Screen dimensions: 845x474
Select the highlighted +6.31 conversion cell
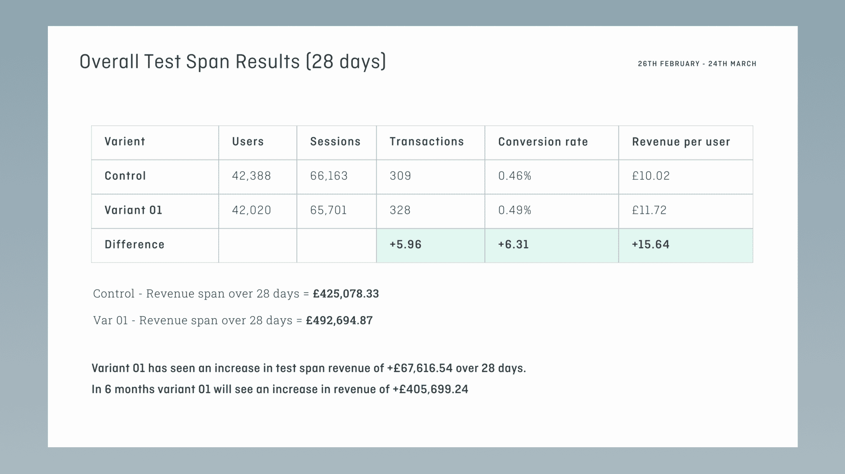[552, 245]
